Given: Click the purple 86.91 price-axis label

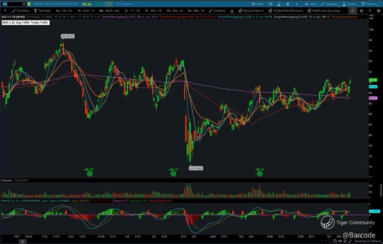Looking at the screenshot, I should coord(373,98).
